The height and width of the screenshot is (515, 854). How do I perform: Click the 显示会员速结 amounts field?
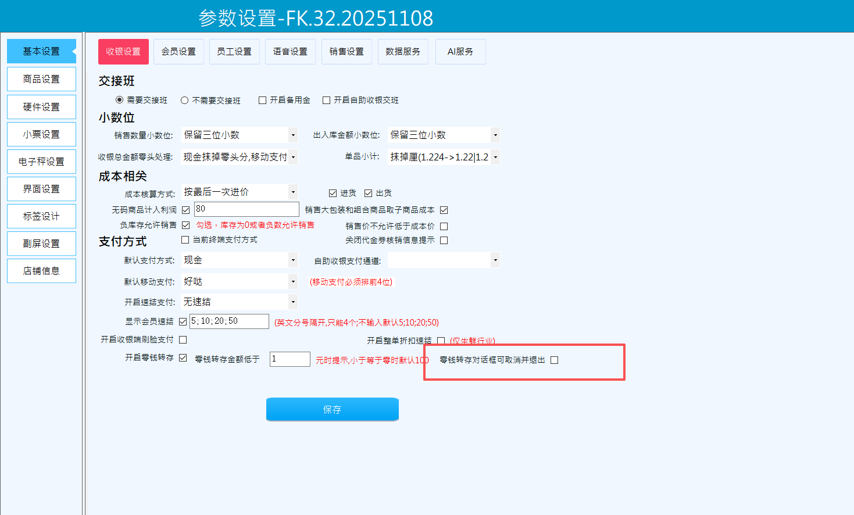(x=229, y=321)
